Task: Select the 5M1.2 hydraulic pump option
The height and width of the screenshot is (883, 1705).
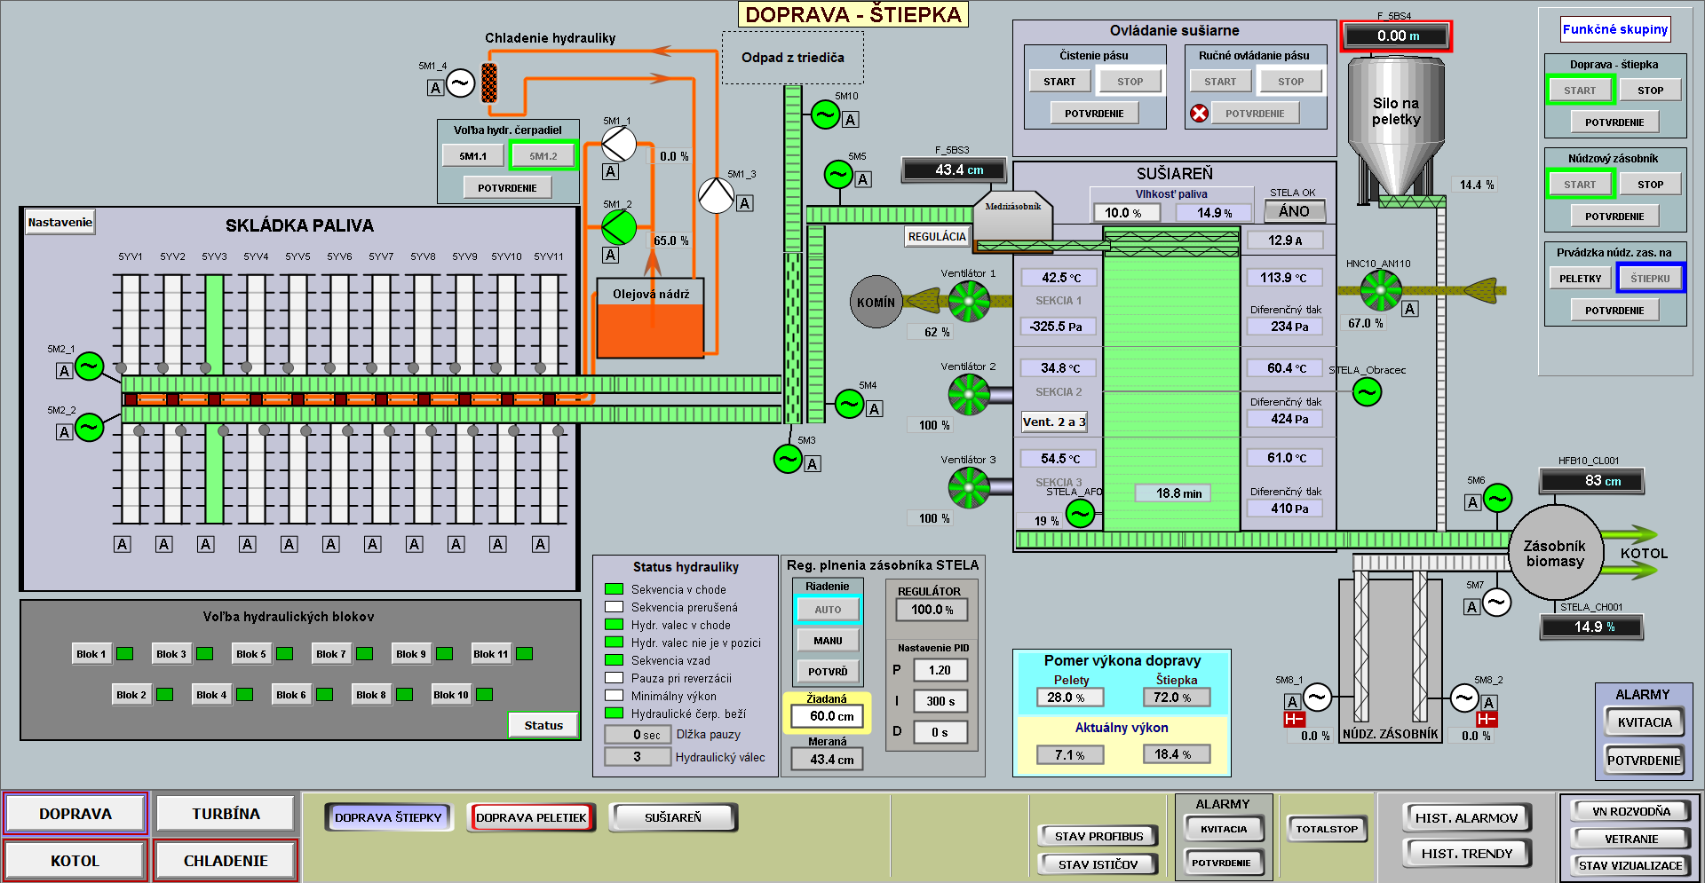Action: point(543,156)
